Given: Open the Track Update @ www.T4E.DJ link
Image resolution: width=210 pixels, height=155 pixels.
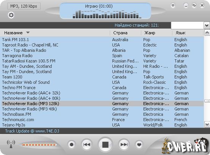Looking at the screenshot, I should pos(32,131).
